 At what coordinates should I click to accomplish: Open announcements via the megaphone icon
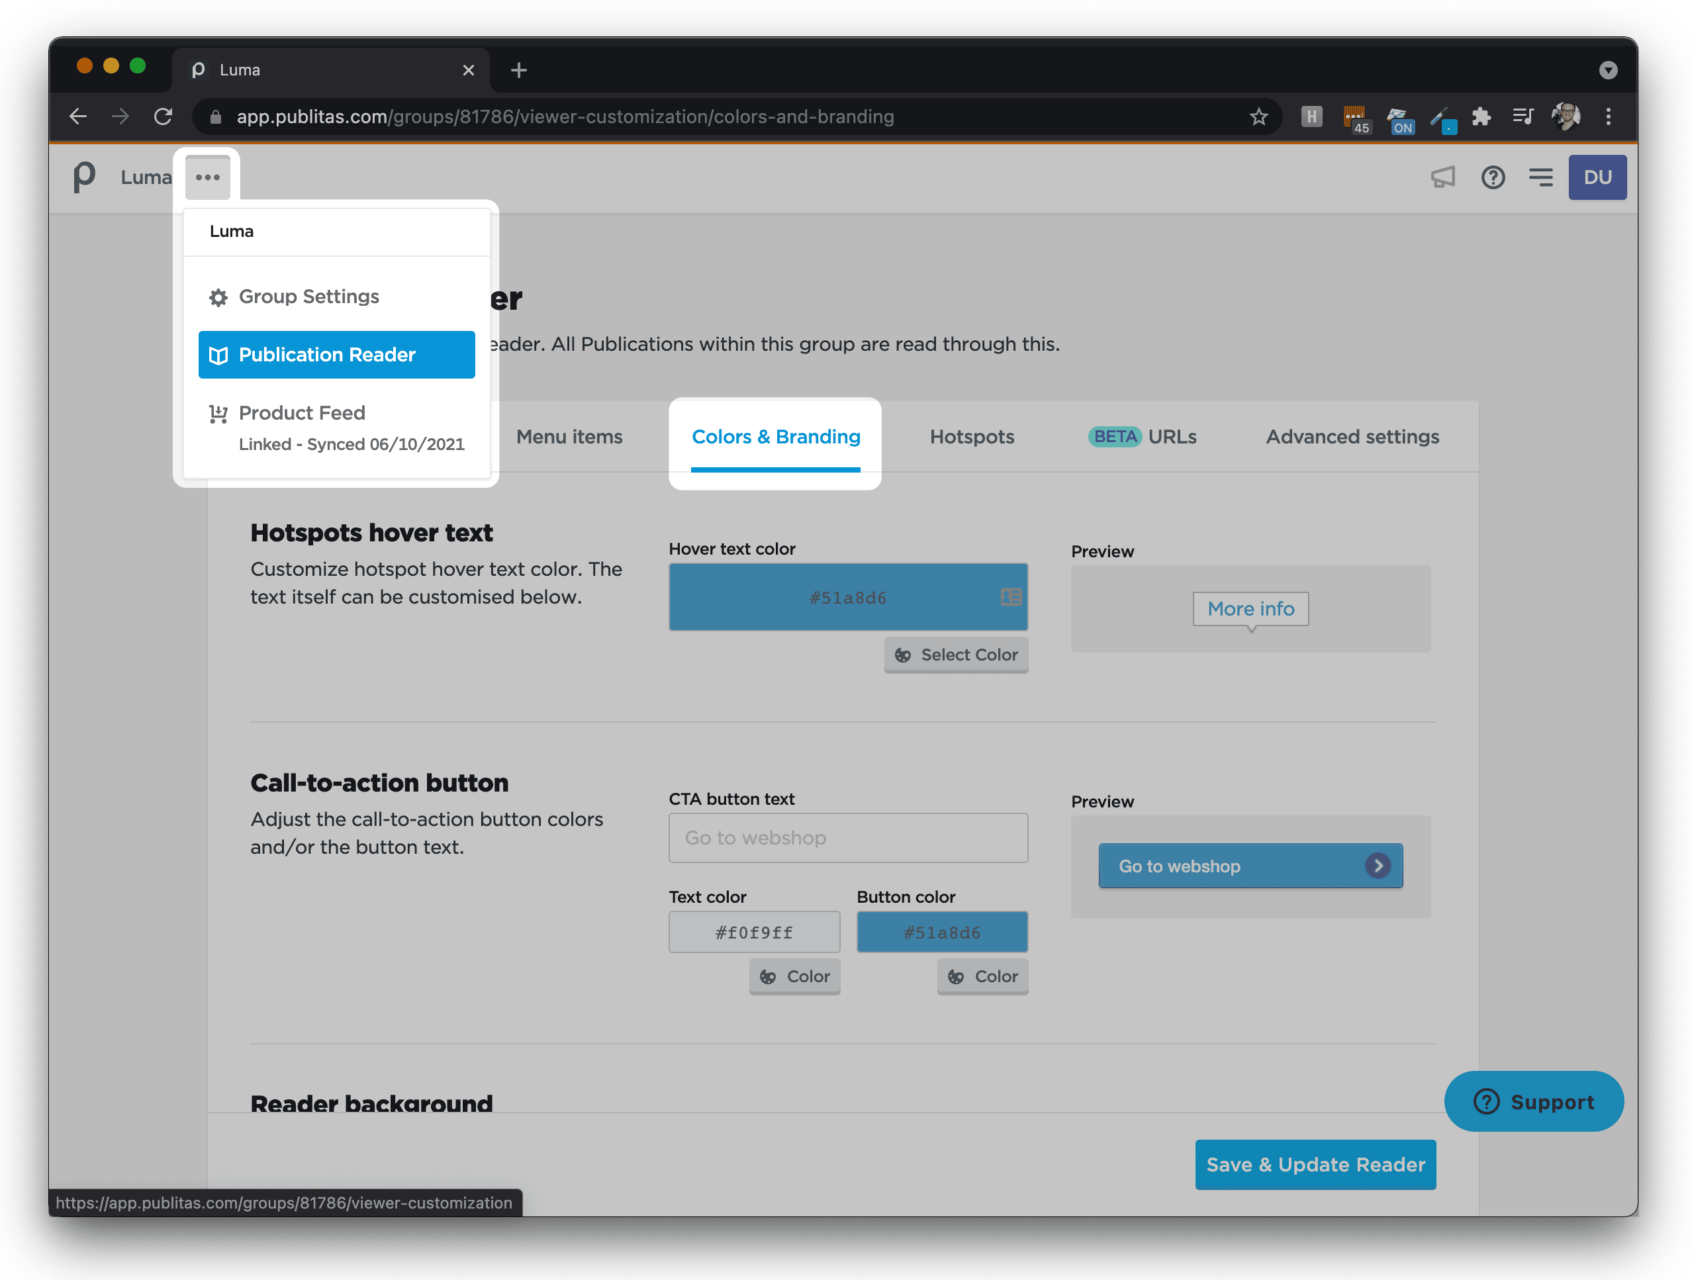(x=1442, y=177)
